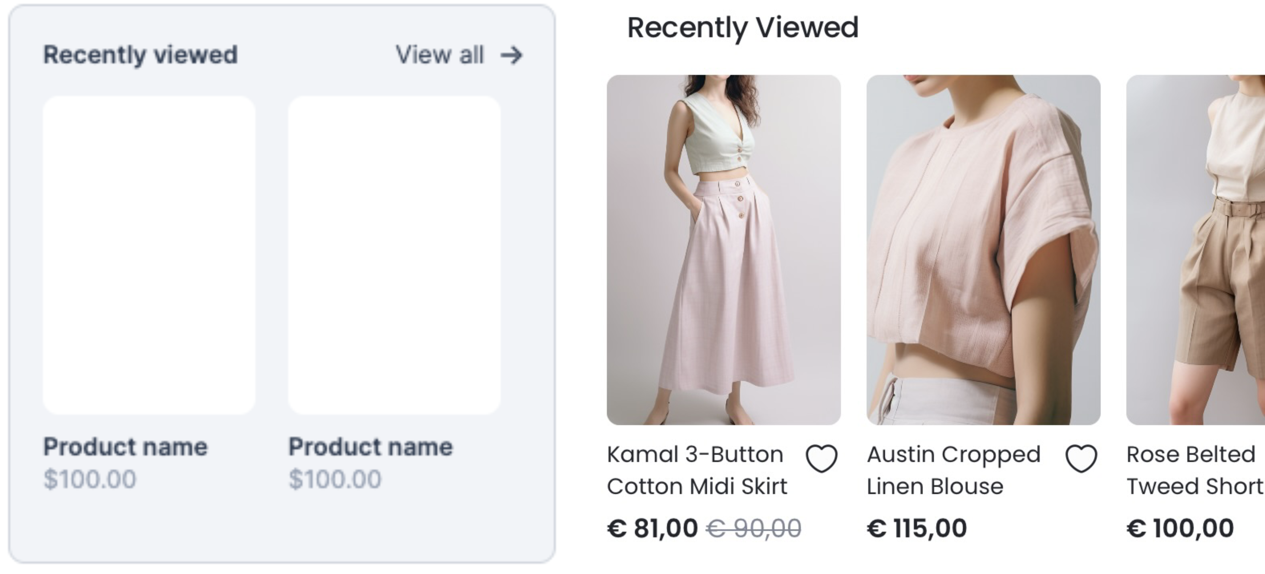Click the crossed-out € 90,00 price
This screenshot has height=574, width=1265.
(753, 529)
